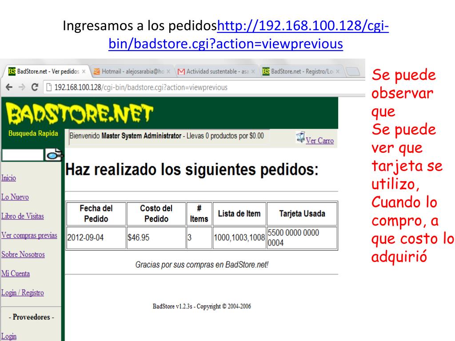Screen dimensions: 455x341
Task: Click the page icon in address bar
Action: tap(49, 87)
